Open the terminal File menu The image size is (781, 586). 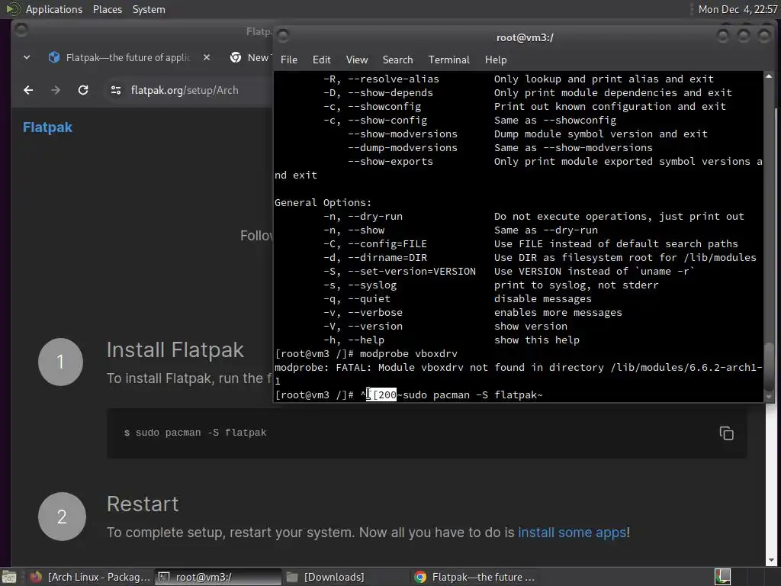click(288, 60)
